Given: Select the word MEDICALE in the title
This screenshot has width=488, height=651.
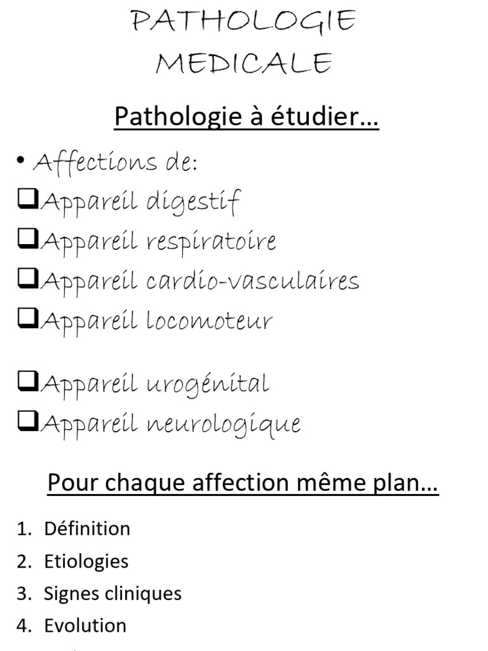Looking at the screenshot, I should coord(243,63).
